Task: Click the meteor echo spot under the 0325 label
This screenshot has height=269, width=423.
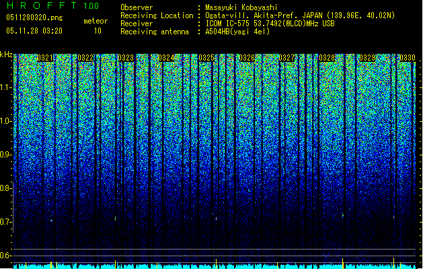Action: tap(216, 219)
